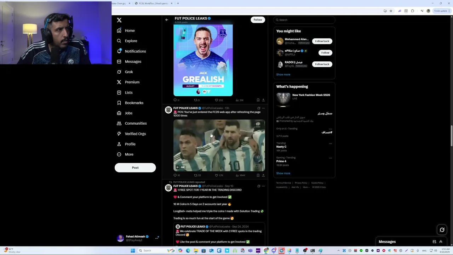Bookmark this page with the star icon

click(x=391, y=11)
